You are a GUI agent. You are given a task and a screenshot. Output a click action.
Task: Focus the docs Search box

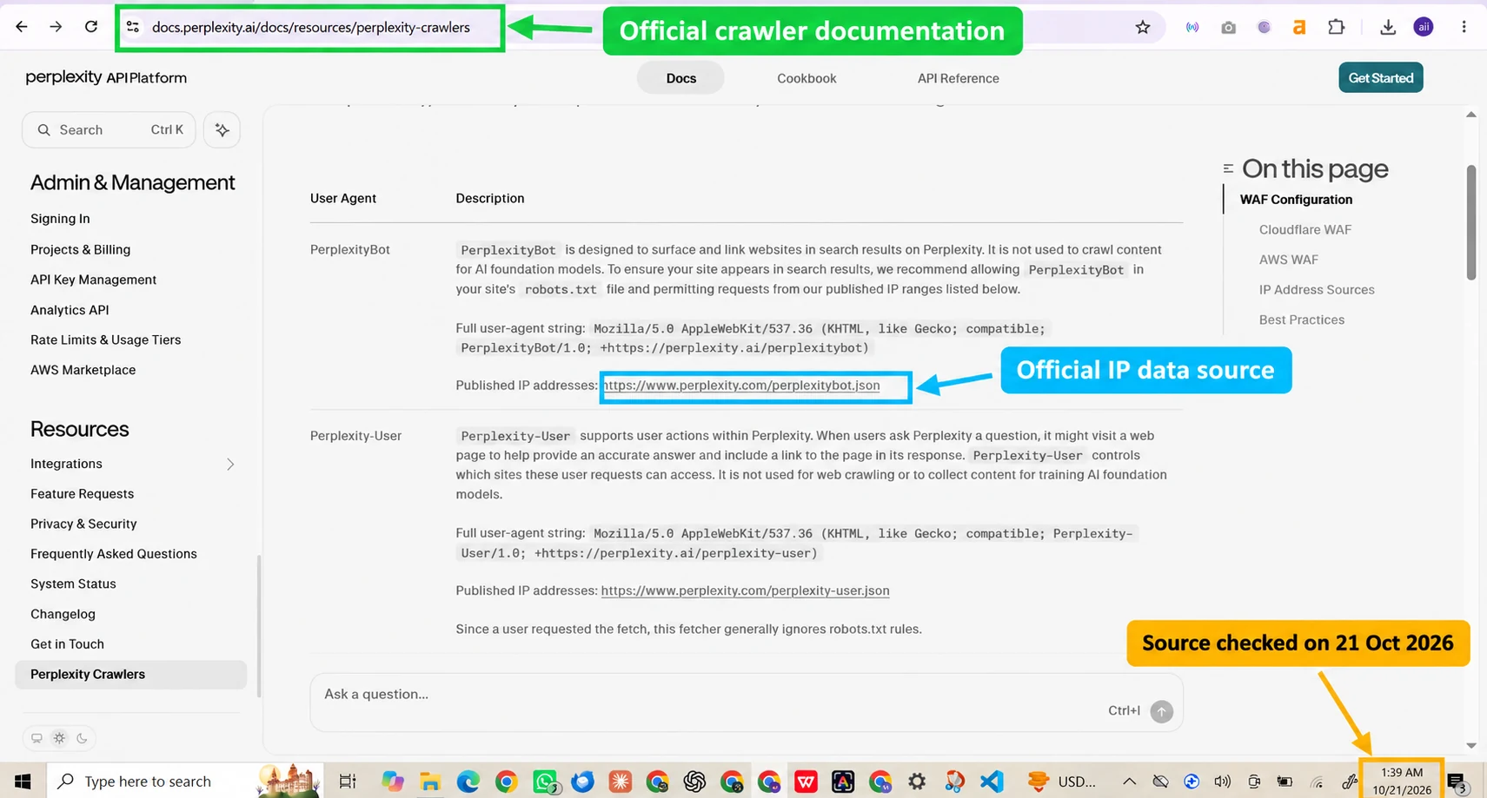tap(109, 130)
